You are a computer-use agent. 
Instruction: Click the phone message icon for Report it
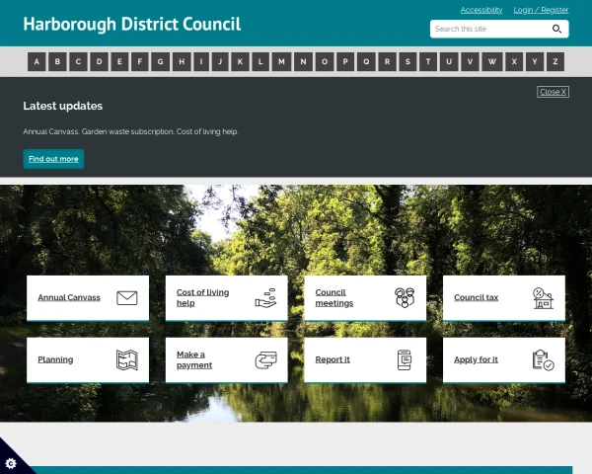[405, 359]
